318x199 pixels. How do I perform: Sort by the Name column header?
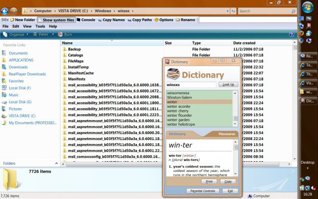(x=112, y=43)
